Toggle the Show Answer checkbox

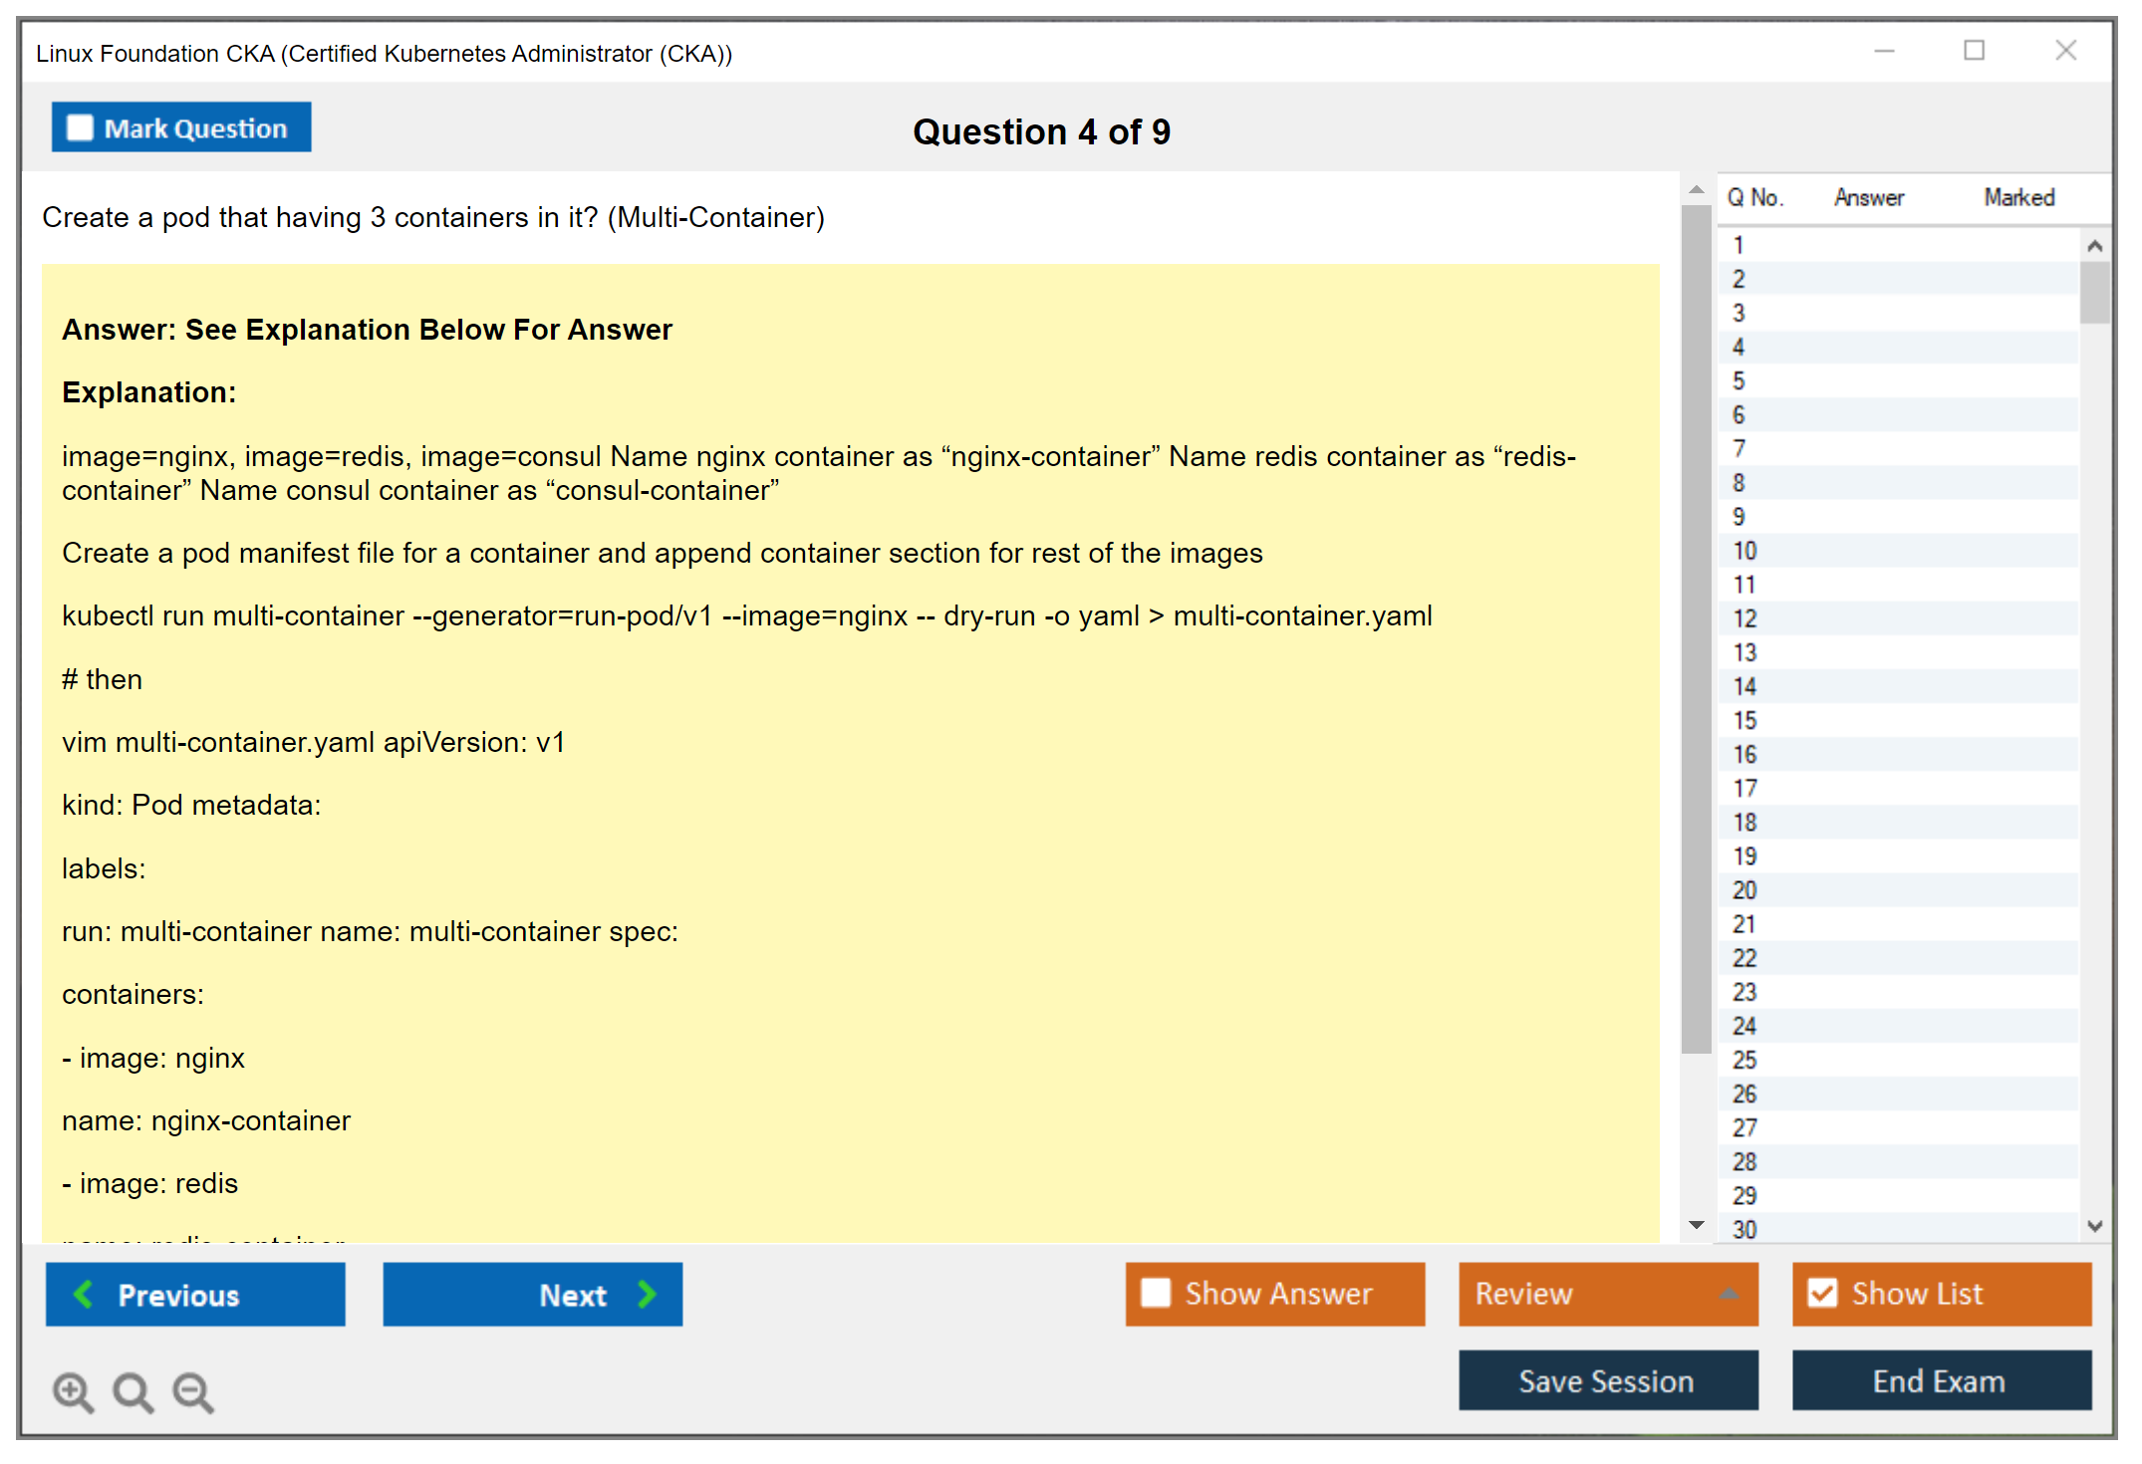coord(1156,1293)
